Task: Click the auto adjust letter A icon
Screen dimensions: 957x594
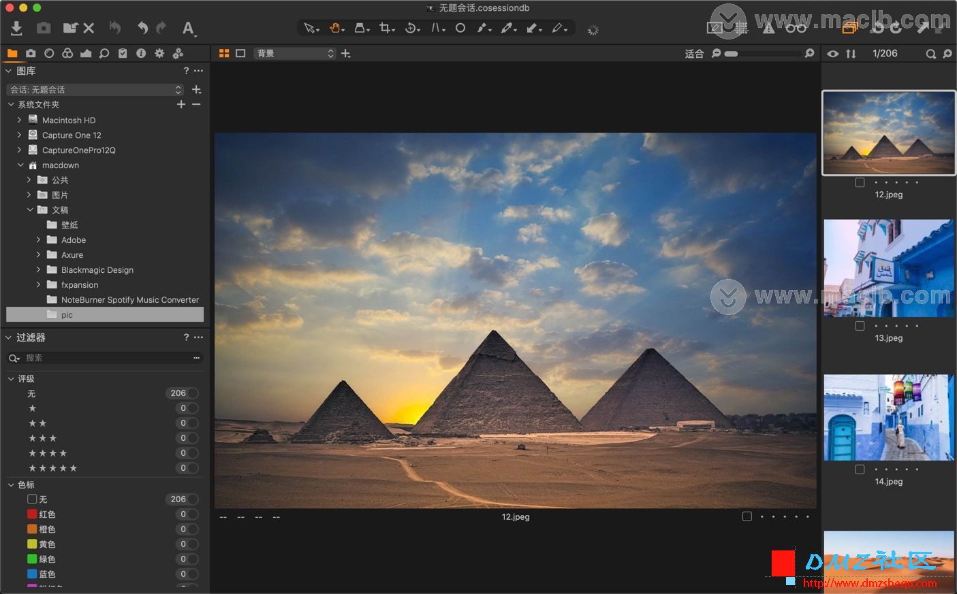Action: pyautogui.click(x=189, y=28)
